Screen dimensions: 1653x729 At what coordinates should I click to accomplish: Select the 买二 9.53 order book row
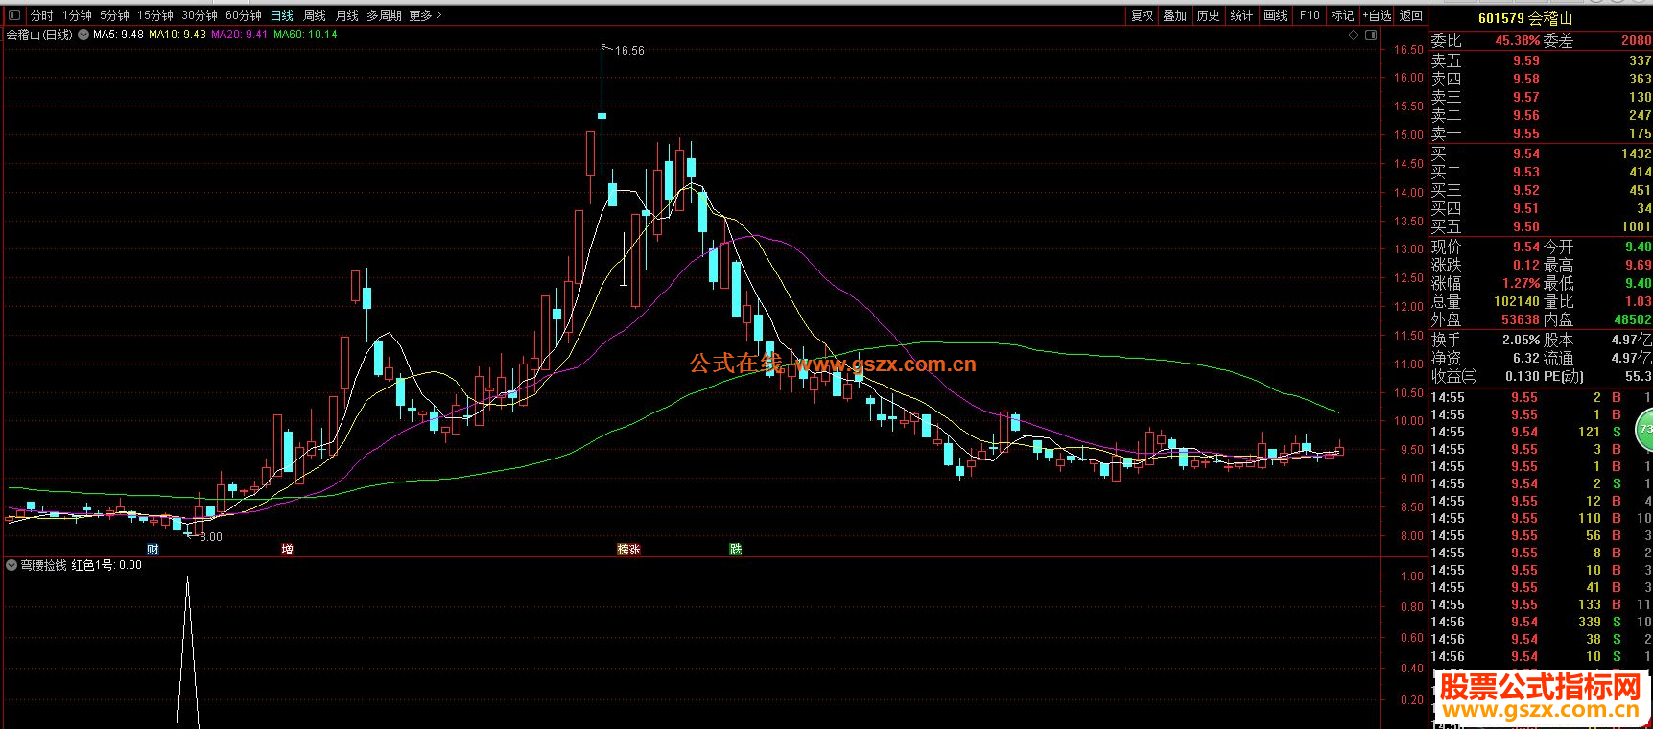(x=1541, y=172)
